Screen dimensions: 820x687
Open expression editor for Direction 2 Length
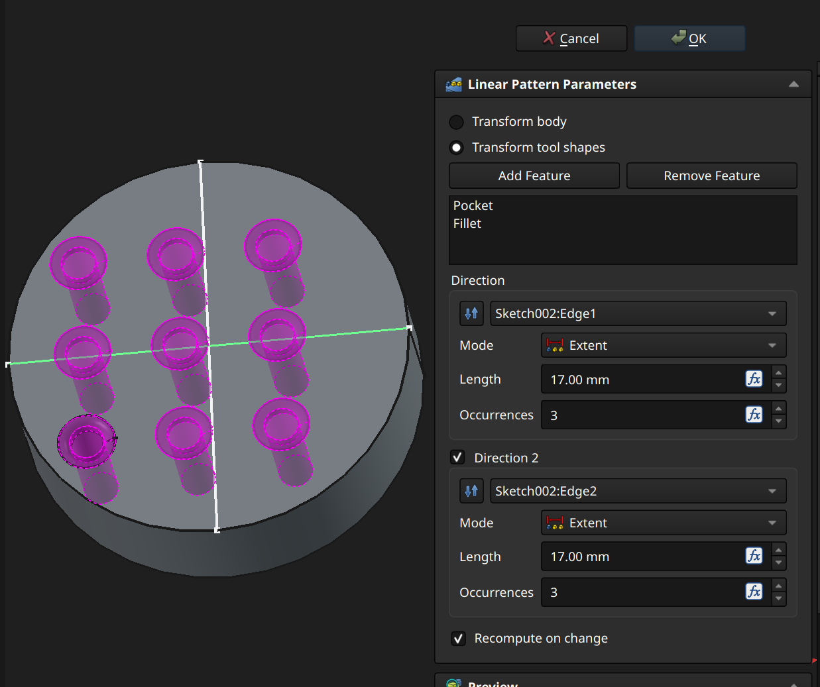click(x=754, y=555)
